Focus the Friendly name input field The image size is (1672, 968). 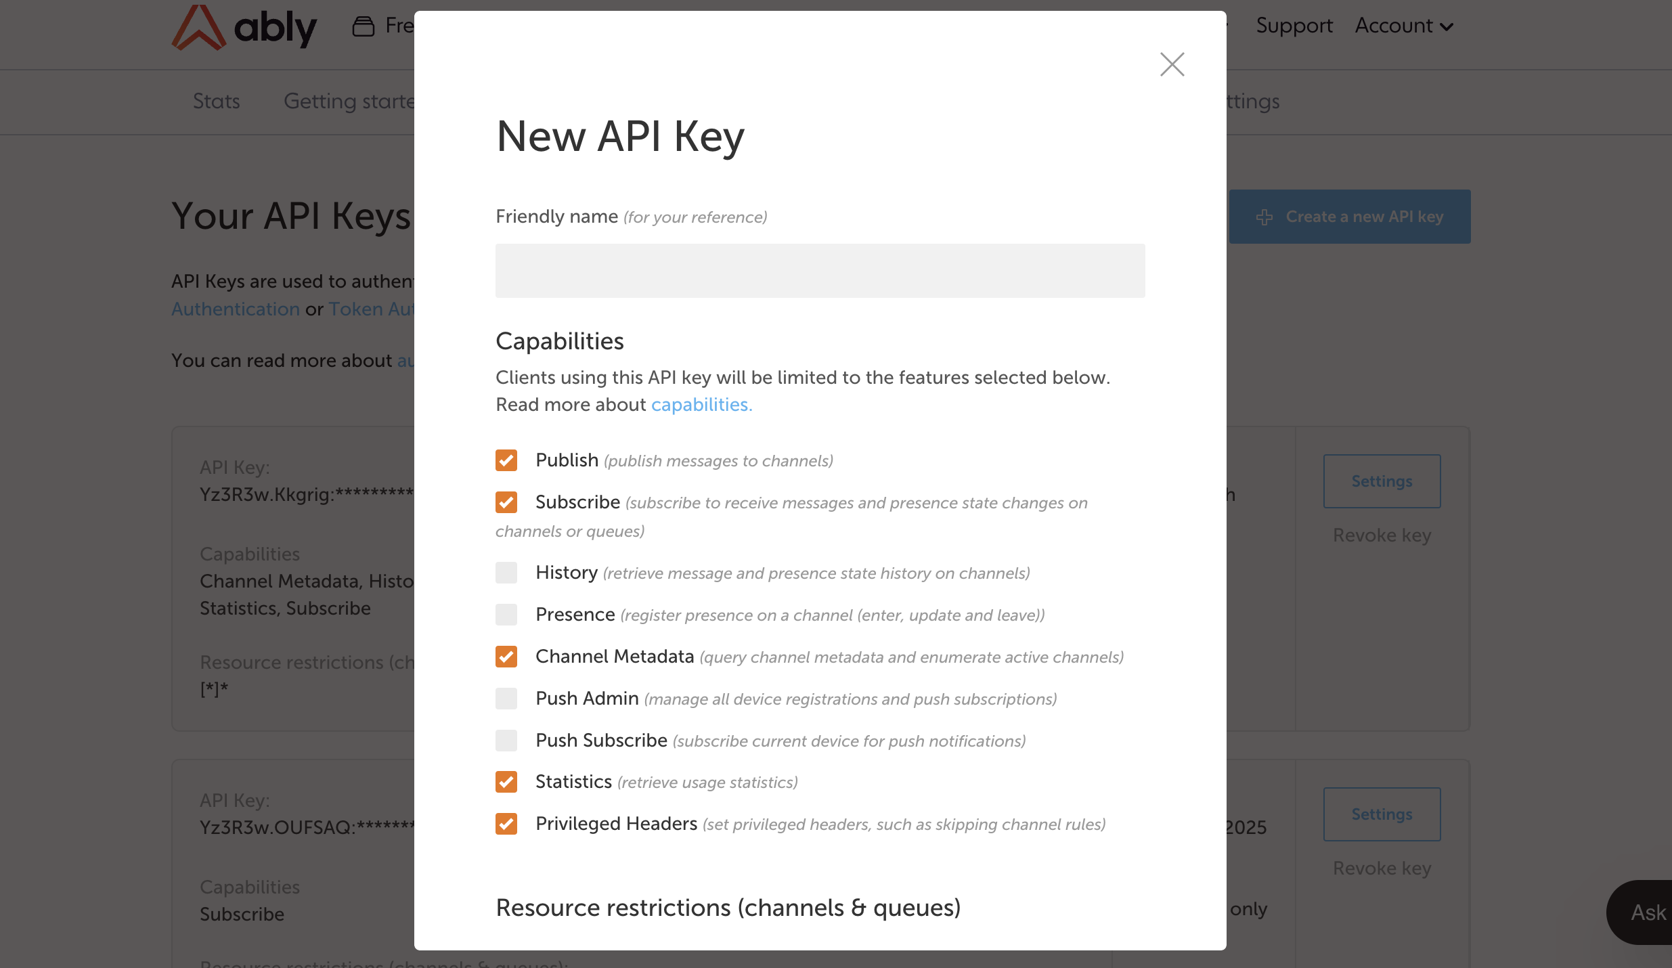click(820, 271)
